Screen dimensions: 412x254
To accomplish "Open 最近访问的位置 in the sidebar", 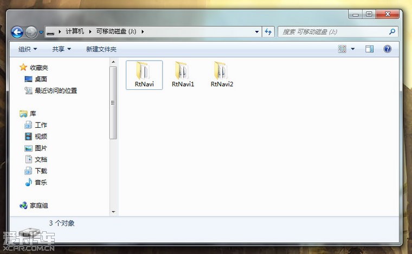I will (56, 91).
